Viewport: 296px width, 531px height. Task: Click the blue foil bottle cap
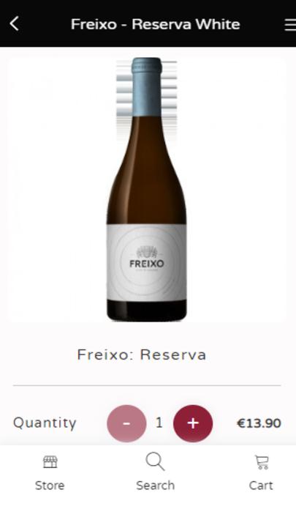pos(147,86)
